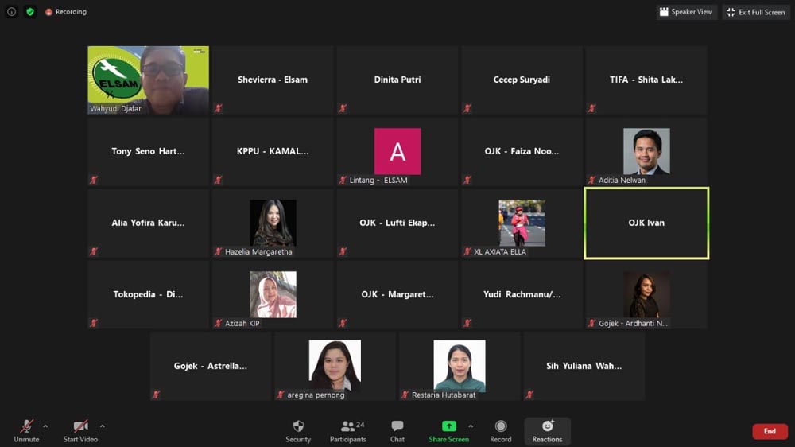This screenshot has height=447, width=795.
Task: Click the green encryption shield icon
Action: click(30, 12)
